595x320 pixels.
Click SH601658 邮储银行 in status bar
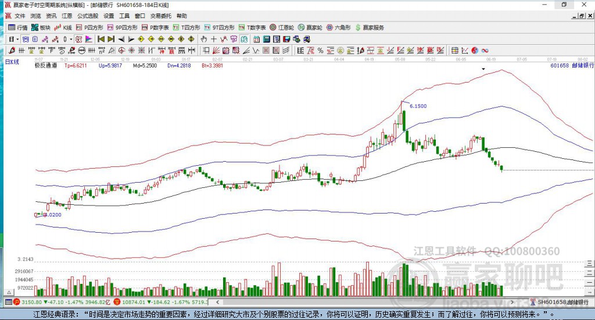[562, 302]
